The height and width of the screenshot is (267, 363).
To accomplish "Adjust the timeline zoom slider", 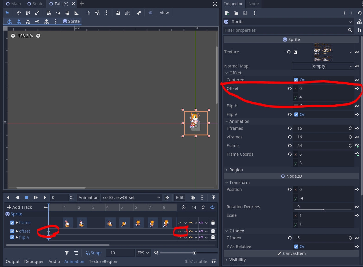I will (x=194, y=253).
